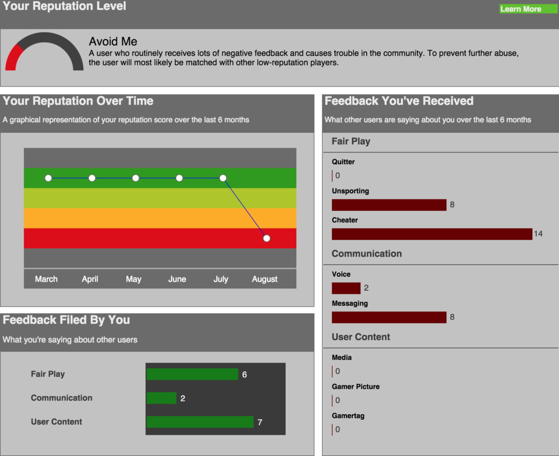Select the Voice feedback bar showing 2

(346, 288)
